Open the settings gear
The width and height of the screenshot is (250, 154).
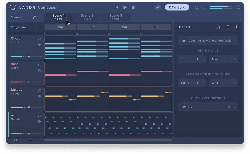click(238, 7)
